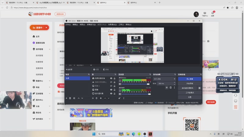
Task: Move scene up arrow in scenes panel
Action: click(x=79, y=98)
